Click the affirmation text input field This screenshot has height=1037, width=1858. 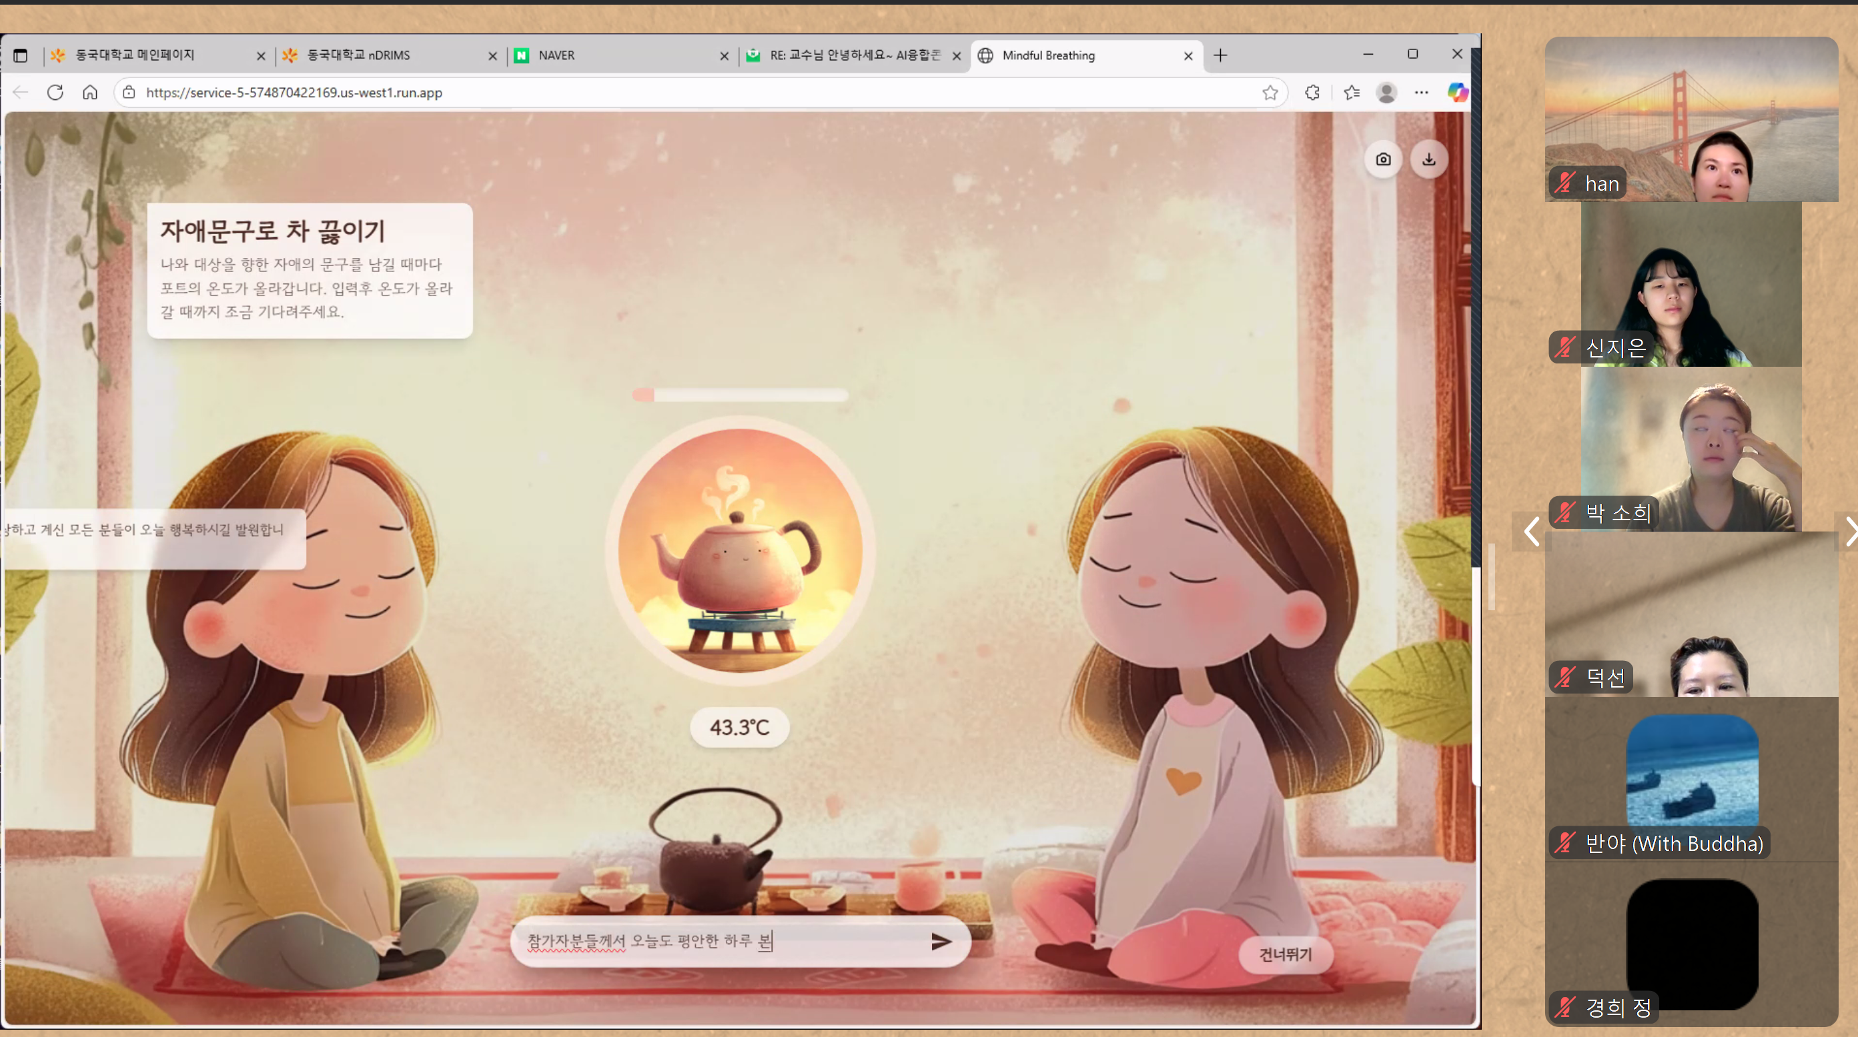point(721,941)
